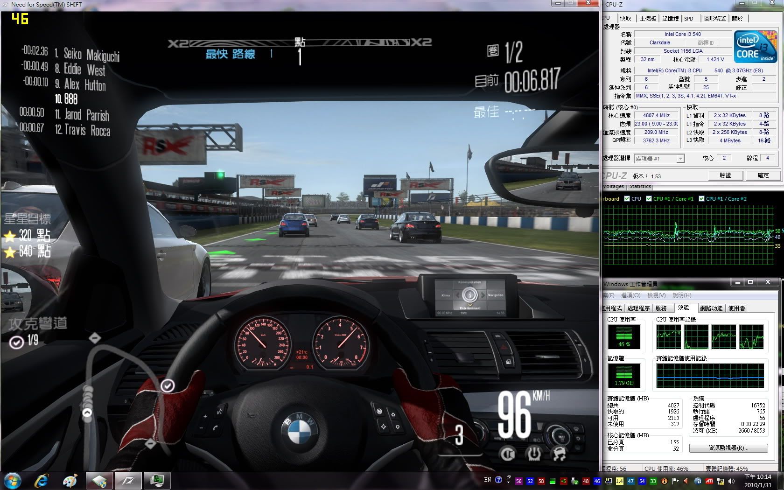Click the 3762.3 MHz QPI value
This screenshot has height=490, width=784.
coord(656,140)
